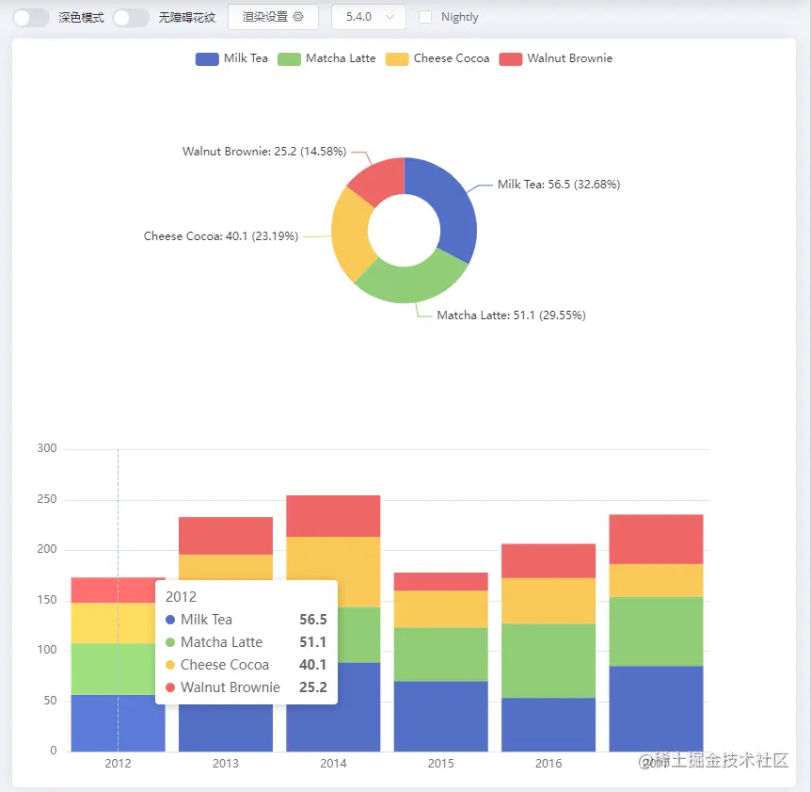Click the 2015 x-axis label
Image resolution: width=811 pixels, height=792 pixels.
pyautogui.click(x=440, y=764)
